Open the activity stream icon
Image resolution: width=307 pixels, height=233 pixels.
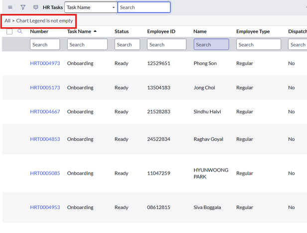35,7
